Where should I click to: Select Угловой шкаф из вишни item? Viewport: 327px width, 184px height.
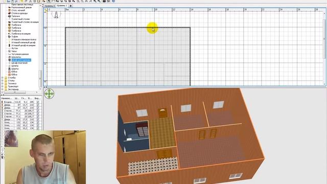pyautogui.click(x=24, y=45)
